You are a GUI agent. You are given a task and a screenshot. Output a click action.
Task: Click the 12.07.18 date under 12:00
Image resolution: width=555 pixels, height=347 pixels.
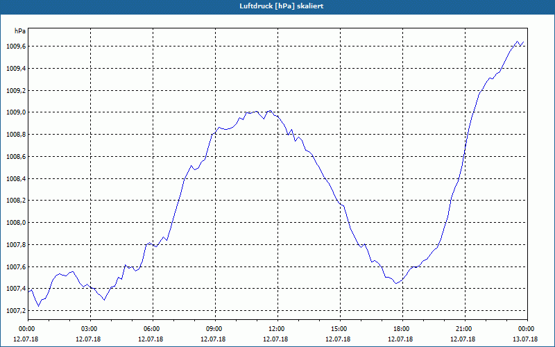click(x=275, y=339)
